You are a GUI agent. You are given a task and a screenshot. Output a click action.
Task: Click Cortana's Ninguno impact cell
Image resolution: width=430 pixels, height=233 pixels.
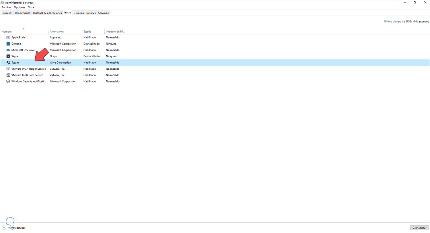pyautogui.click(x=111, y=44)
